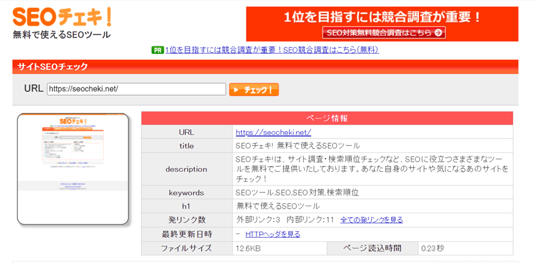Click the keywords row label
537x265 pixels.
(187, 193)
